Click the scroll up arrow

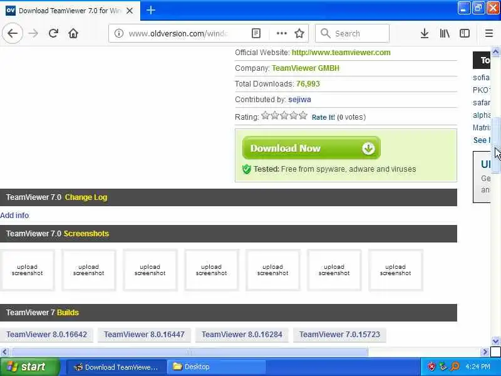[495, 51]
